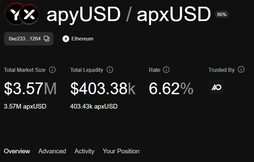The width and height of the screenshot is (254, 162).
Task: Click the Rate info icon
Action: [166, 70]
